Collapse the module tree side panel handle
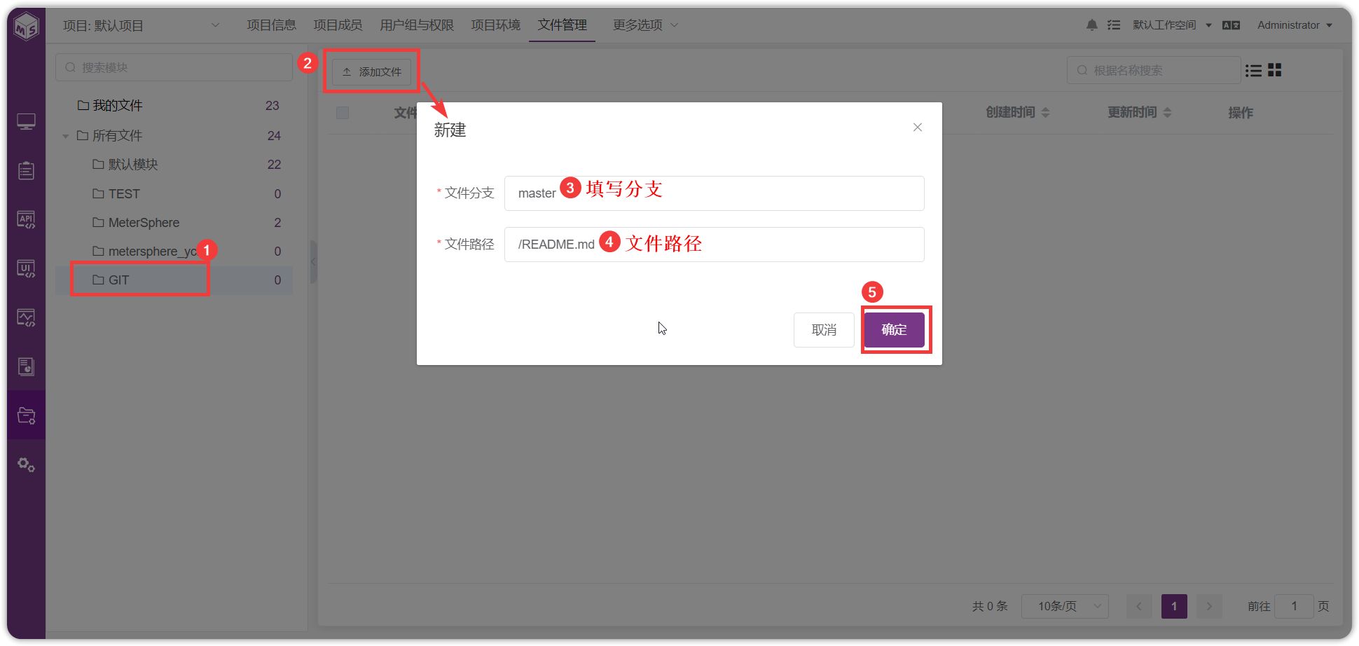1359x646 pixels. coord(313,262)
